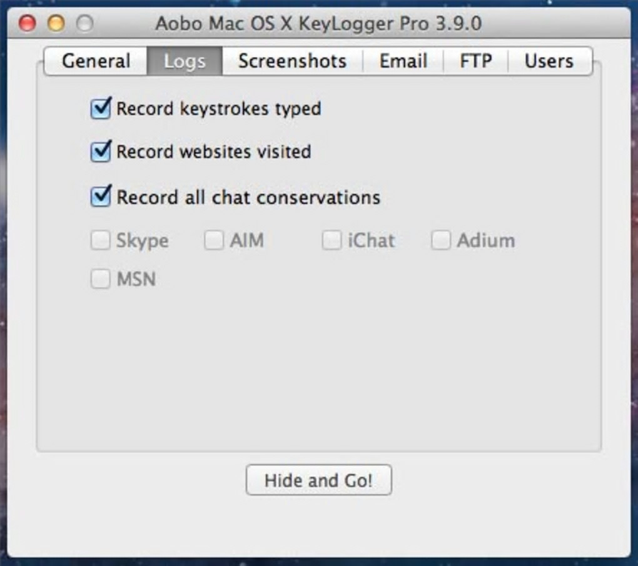Viewport: 638px width, 566px height.
Task: Check the iChat option
Action: 332,241
